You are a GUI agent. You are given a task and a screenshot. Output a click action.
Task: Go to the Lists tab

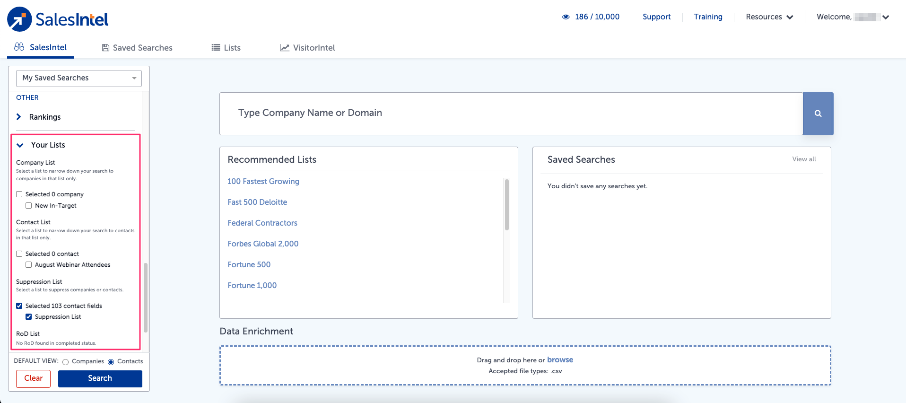pos(226,48)
